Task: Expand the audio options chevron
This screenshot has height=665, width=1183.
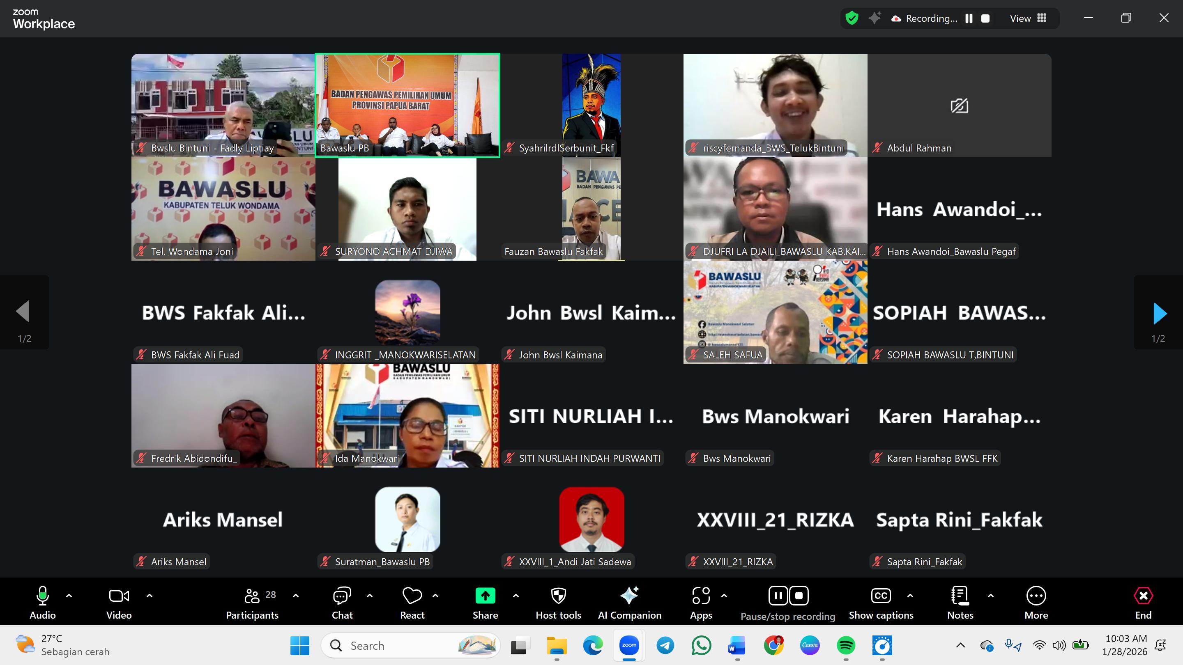Action: pyautogui.click(x=69, y=596)
